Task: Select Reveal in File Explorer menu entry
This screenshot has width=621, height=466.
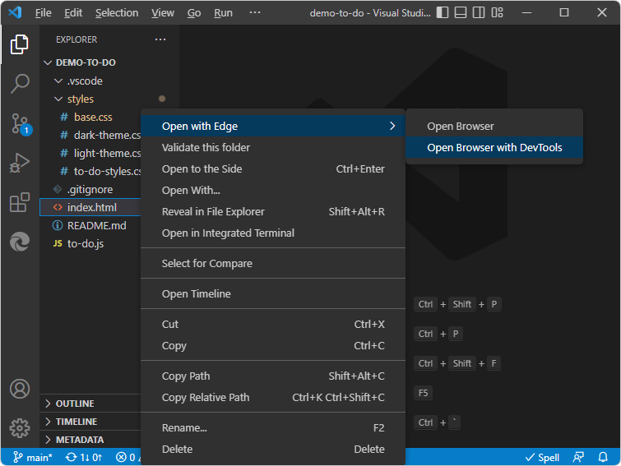Action: pyautogui.click(x=213, y=212)
